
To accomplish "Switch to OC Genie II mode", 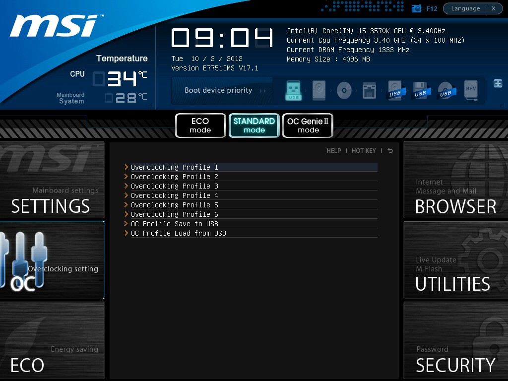I will click(x=308, y=126).
